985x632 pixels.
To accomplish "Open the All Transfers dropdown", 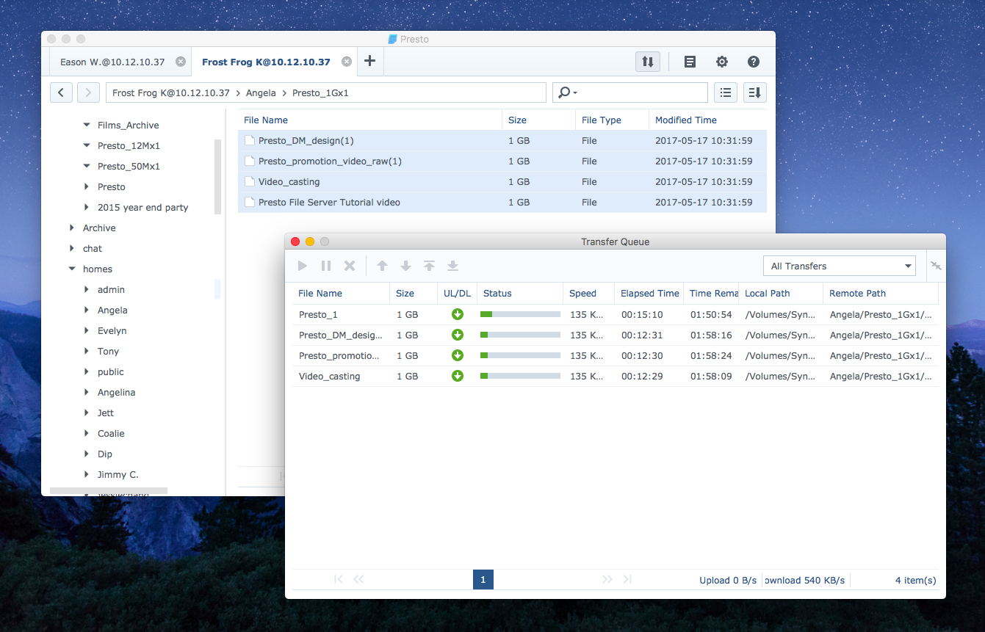I will click(839, 266).
